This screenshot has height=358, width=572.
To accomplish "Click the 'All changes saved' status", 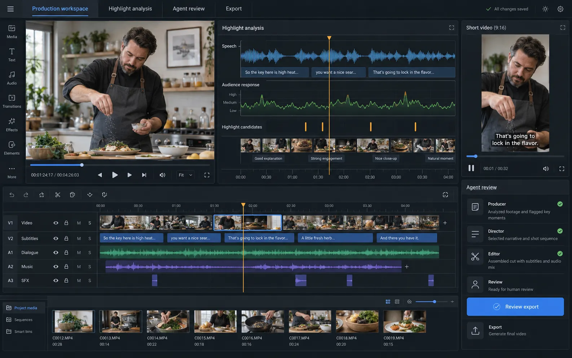I will tap(507, 9).
